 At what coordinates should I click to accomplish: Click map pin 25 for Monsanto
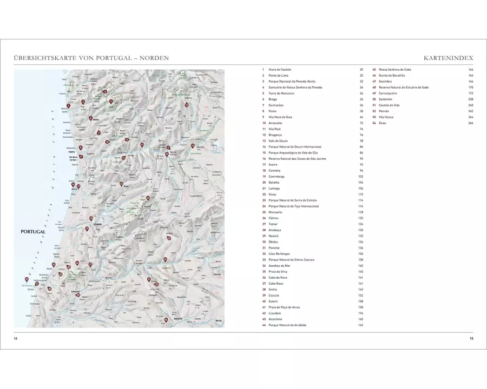click(x=169, y=238)
